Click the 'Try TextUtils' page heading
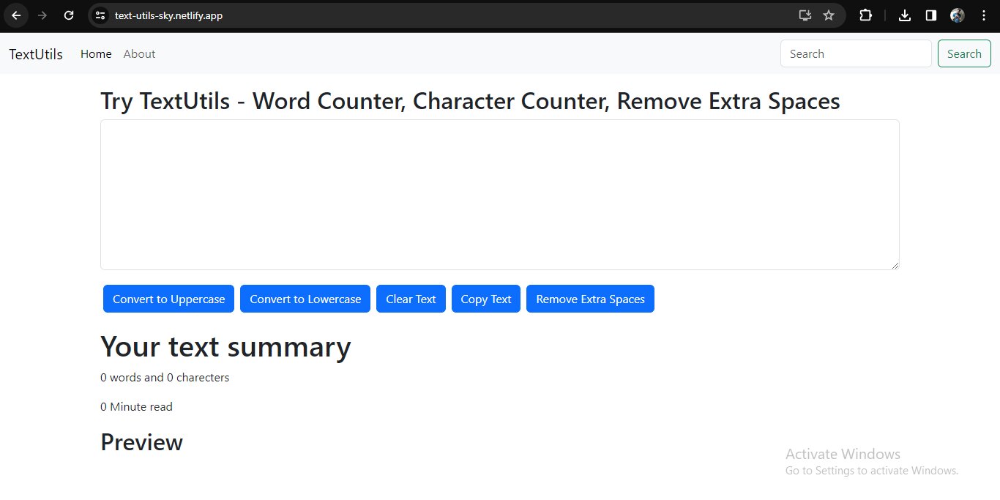 click(470, 101)
